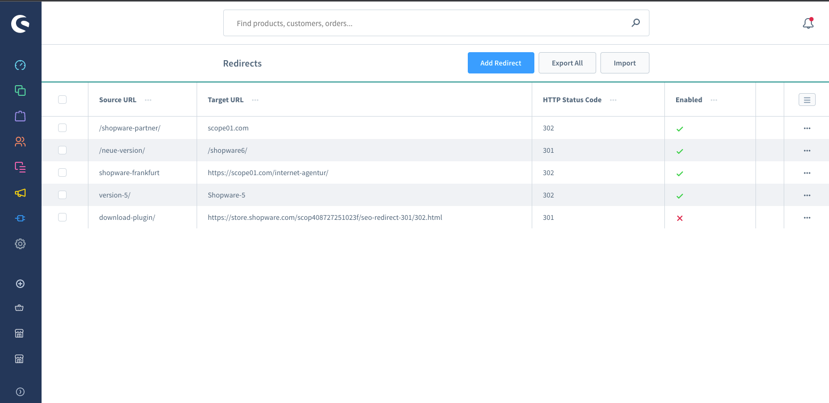829x403 pixels.
Task: Select the version-5/ row checkbox
Action: (62, 195)
